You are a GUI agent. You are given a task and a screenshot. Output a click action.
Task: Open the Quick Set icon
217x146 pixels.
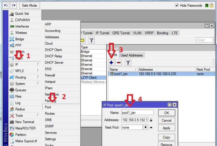pyautogui.click(x=12, y=14)
